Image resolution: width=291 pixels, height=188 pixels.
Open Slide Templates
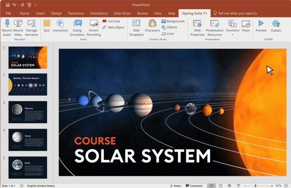[x=136, y=28]
